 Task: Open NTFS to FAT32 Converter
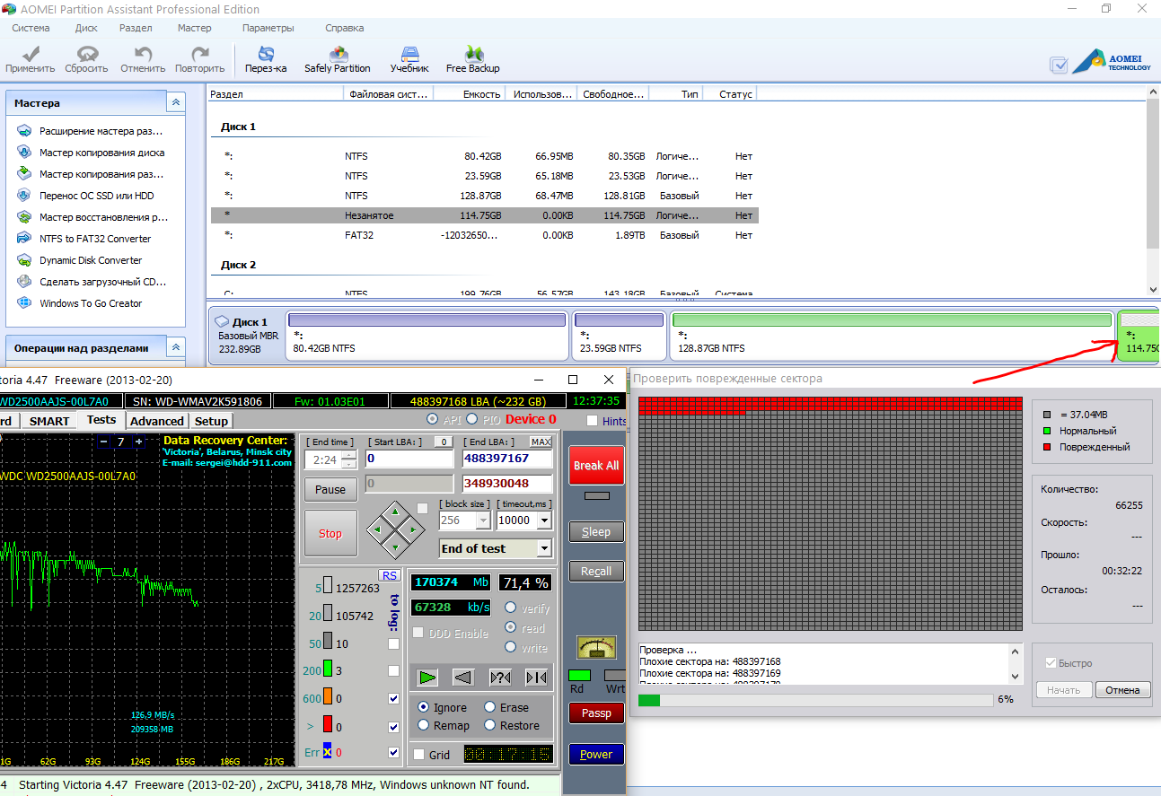pyautogui.click(x=84, y=239)
